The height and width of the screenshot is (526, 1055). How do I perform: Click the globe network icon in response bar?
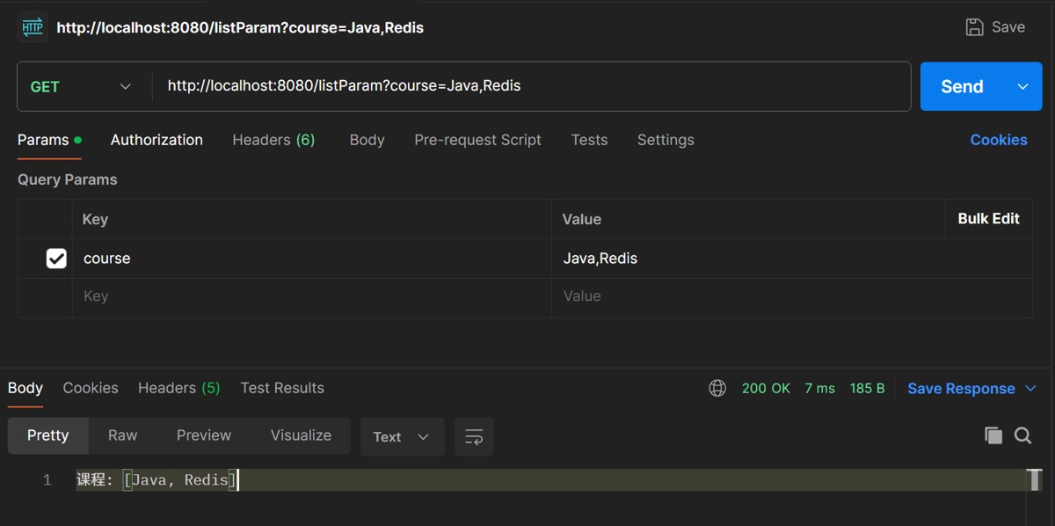717,388
